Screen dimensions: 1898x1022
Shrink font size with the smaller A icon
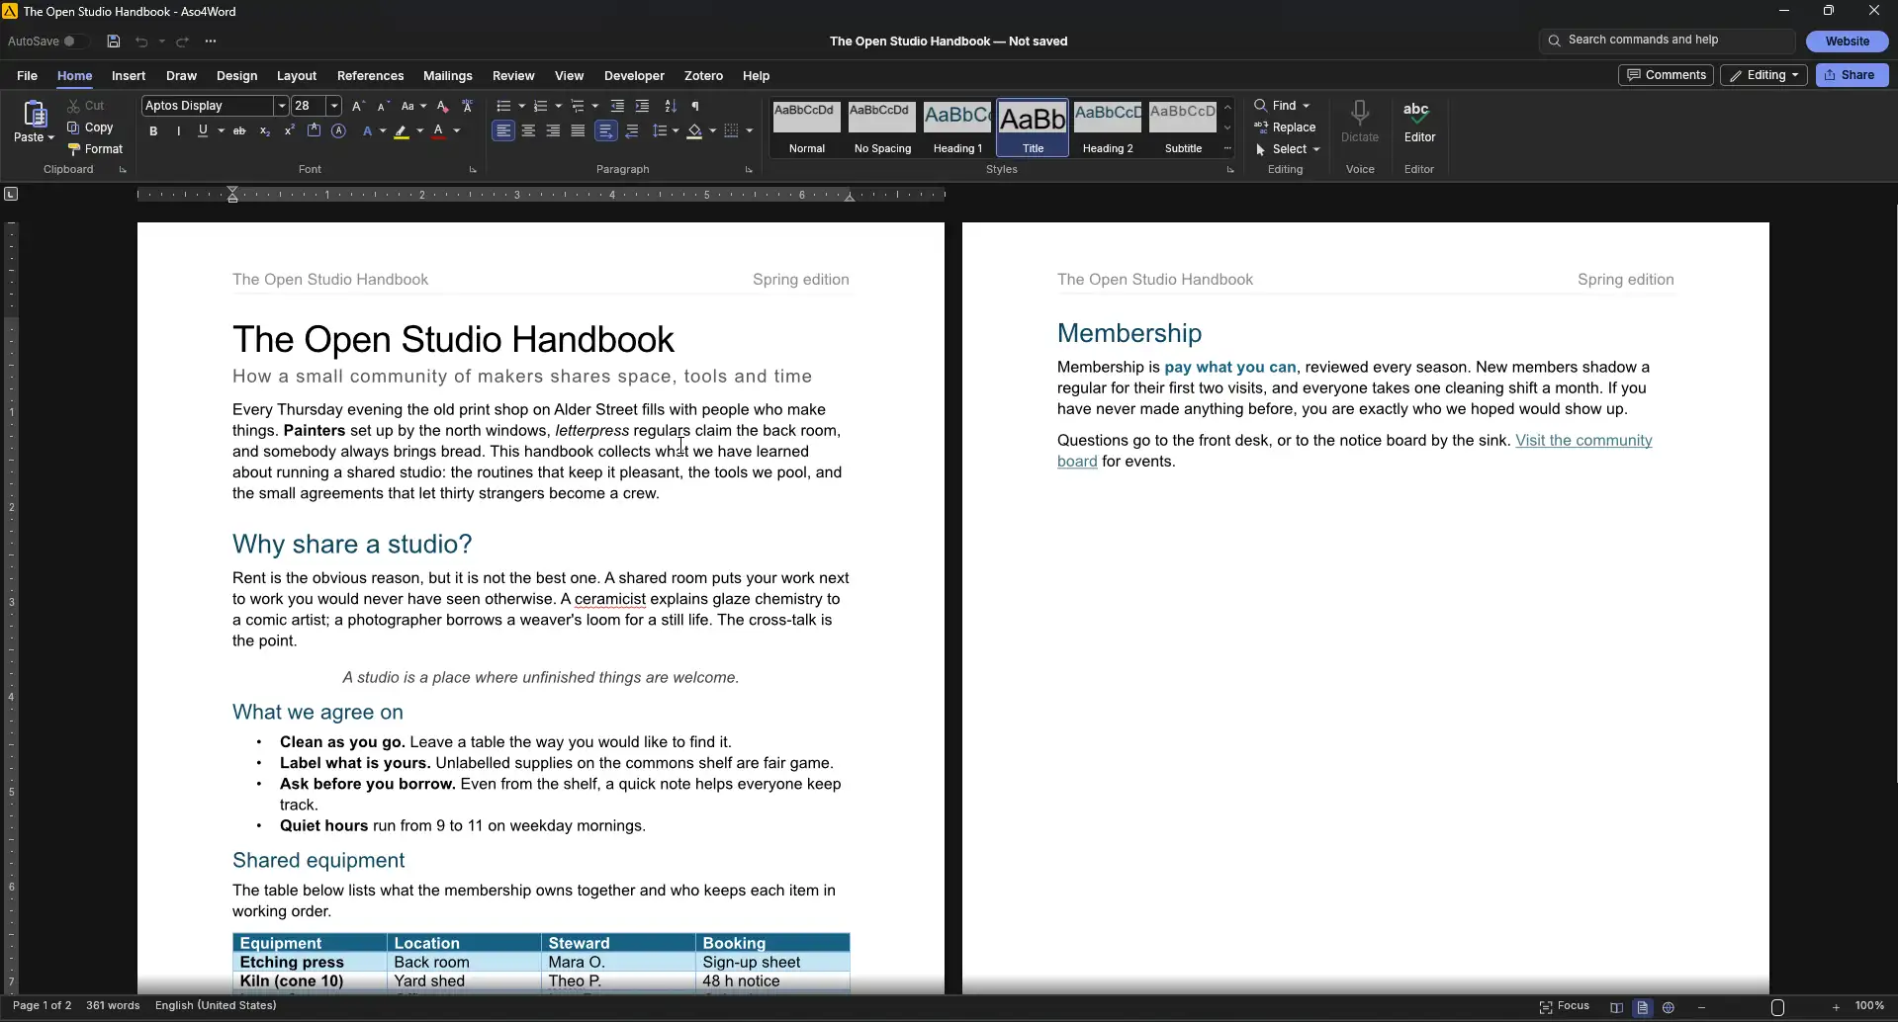[x=383, y=106]
